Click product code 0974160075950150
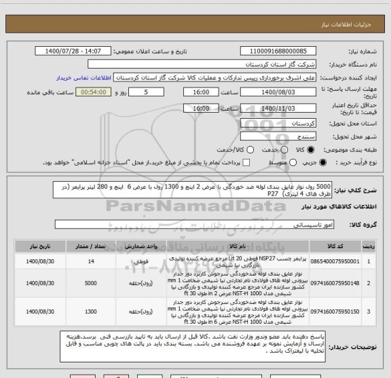This screenshot has height=378, width=391. [x=335, y=311]
